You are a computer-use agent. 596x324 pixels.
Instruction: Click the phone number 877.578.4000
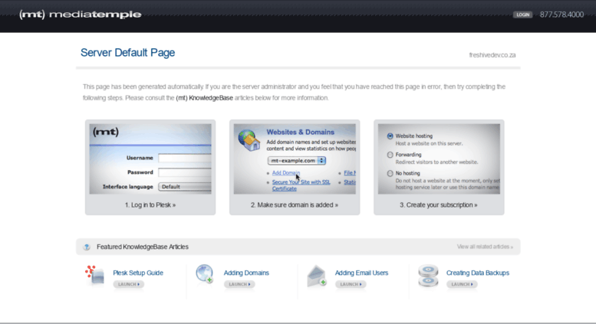561,15
